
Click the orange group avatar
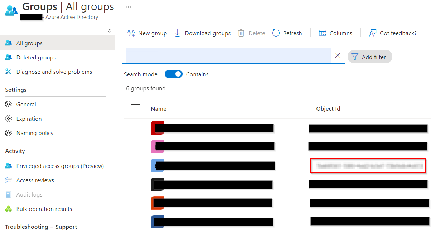pos(157,203)
